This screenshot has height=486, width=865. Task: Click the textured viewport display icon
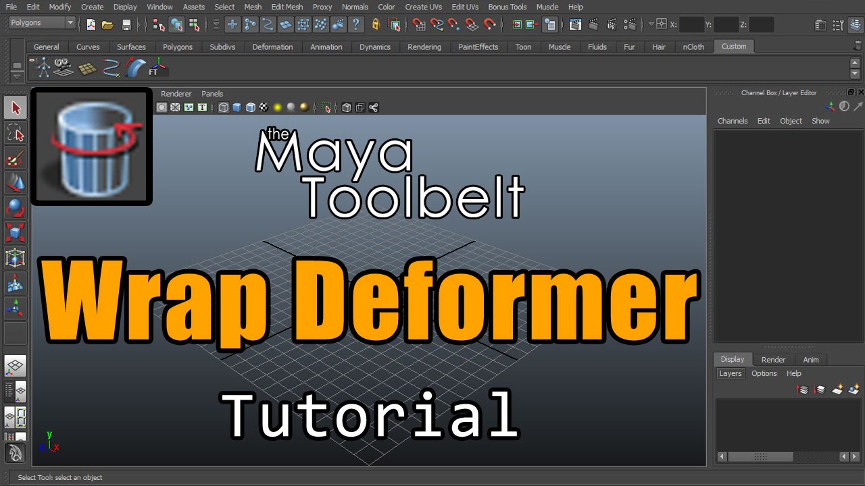point(264,107)
